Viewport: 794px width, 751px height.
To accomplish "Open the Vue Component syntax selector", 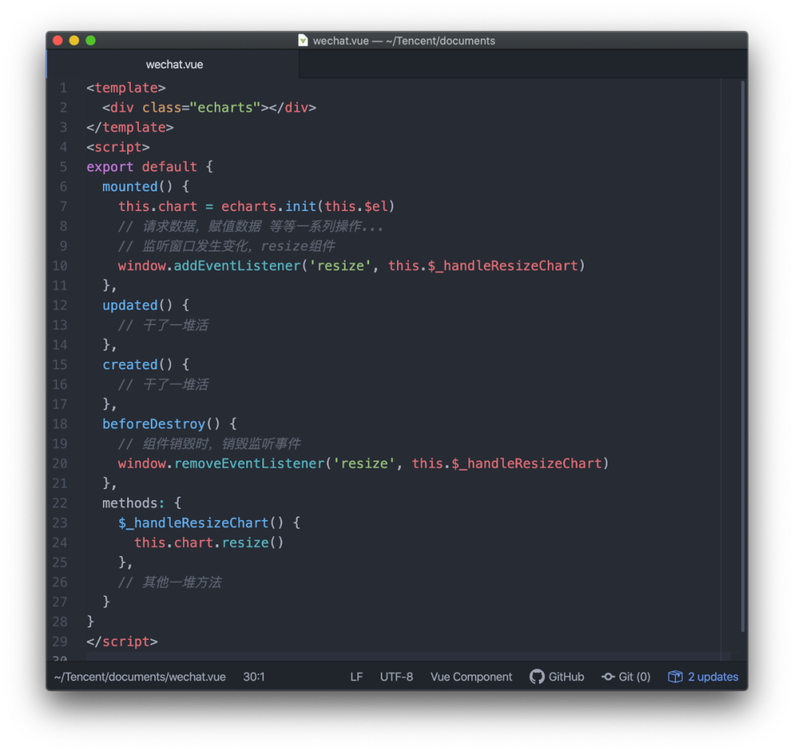I will point(471,677).
